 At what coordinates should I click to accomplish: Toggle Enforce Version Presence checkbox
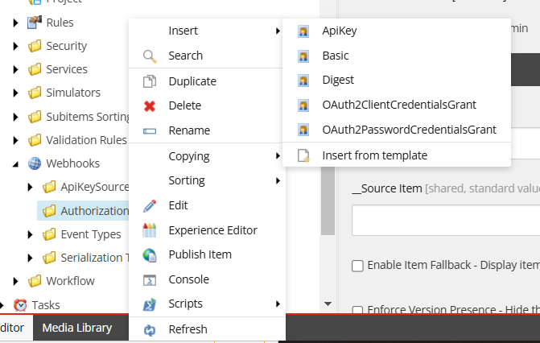[x=357, y=310]
